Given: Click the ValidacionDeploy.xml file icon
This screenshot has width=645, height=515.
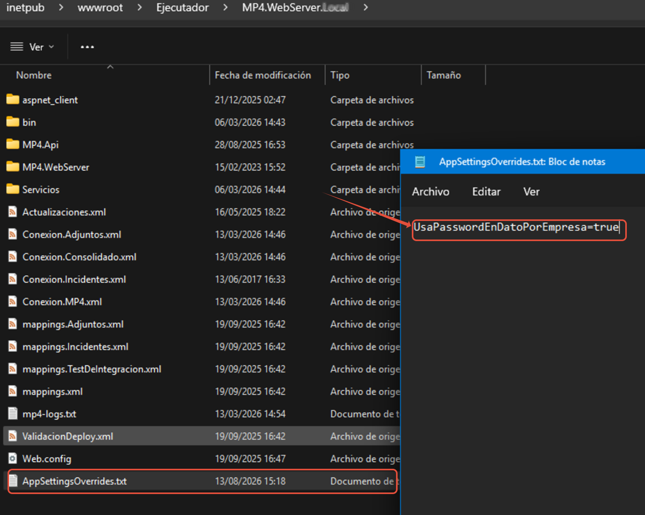Looking at the screenshot, I should pos(13,436).
